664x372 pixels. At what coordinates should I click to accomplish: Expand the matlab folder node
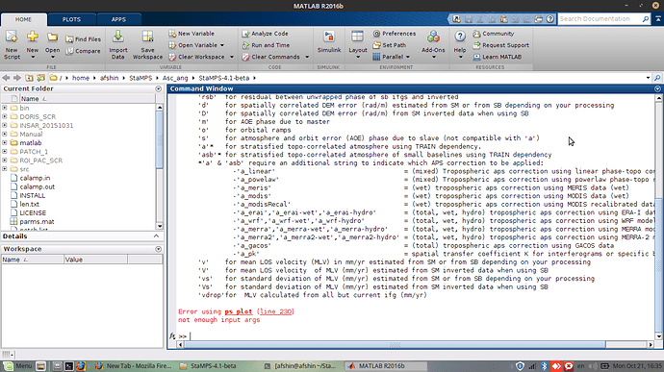pyautogui.click(x=5, y=142)
